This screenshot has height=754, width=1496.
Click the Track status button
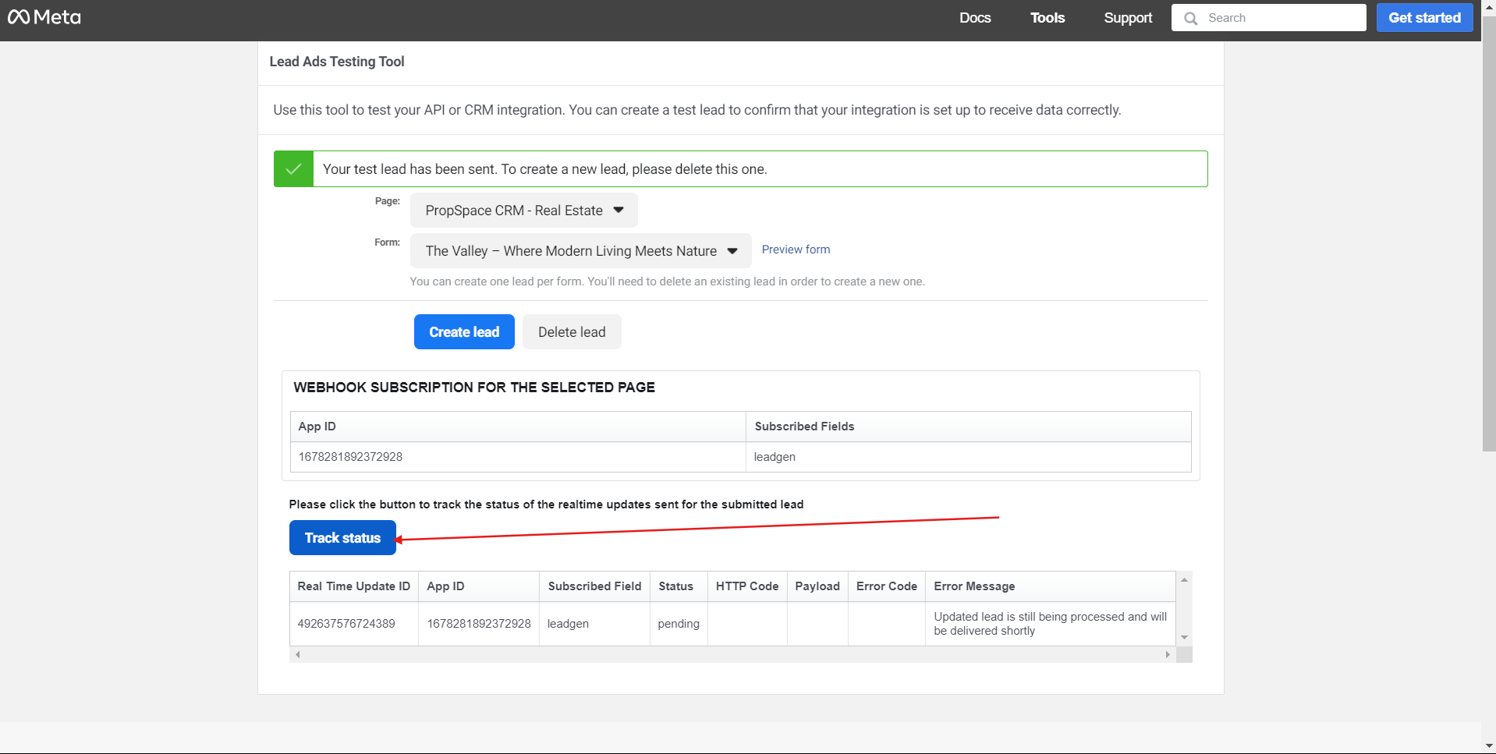click(342, 538)
